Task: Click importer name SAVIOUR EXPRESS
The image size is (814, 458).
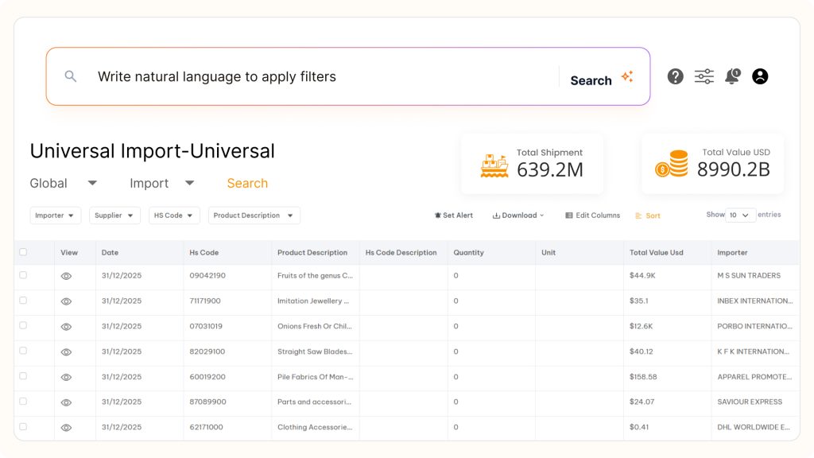Action: [750, 402]
